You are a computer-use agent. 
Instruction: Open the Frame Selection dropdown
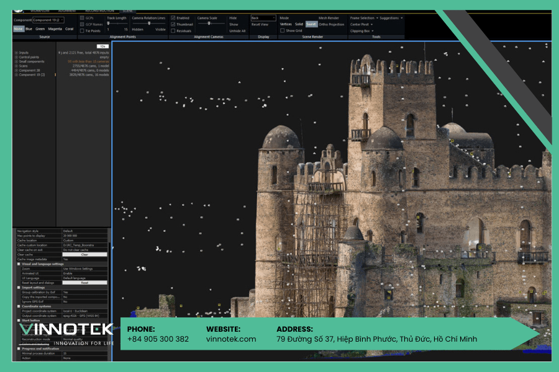point(364,18)
